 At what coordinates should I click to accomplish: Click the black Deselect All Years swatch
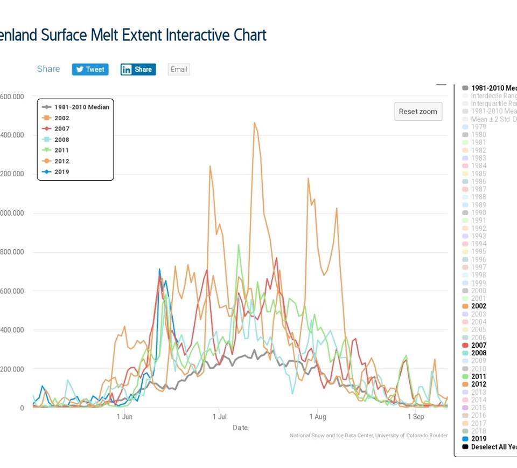click(465, 447)
